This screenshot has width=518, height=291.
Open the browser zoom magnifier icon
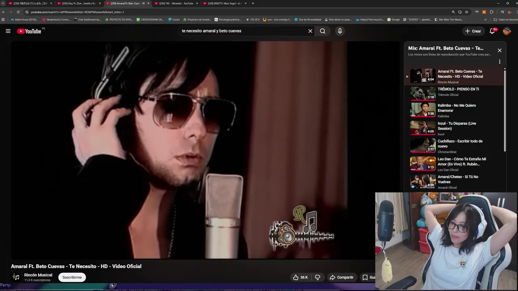453,12
